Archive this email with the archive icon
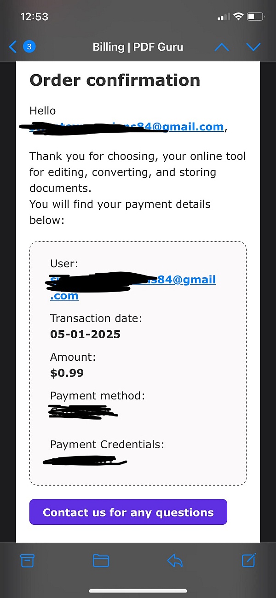The image size is (276, 598). 28,560
